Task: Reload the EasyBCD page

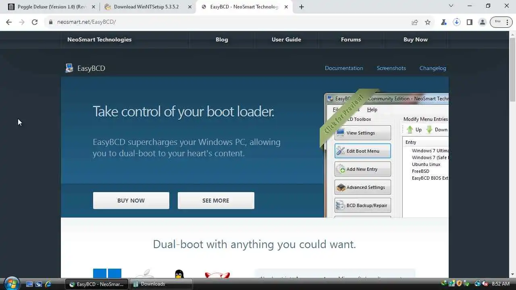Action: tap(35, 22)
